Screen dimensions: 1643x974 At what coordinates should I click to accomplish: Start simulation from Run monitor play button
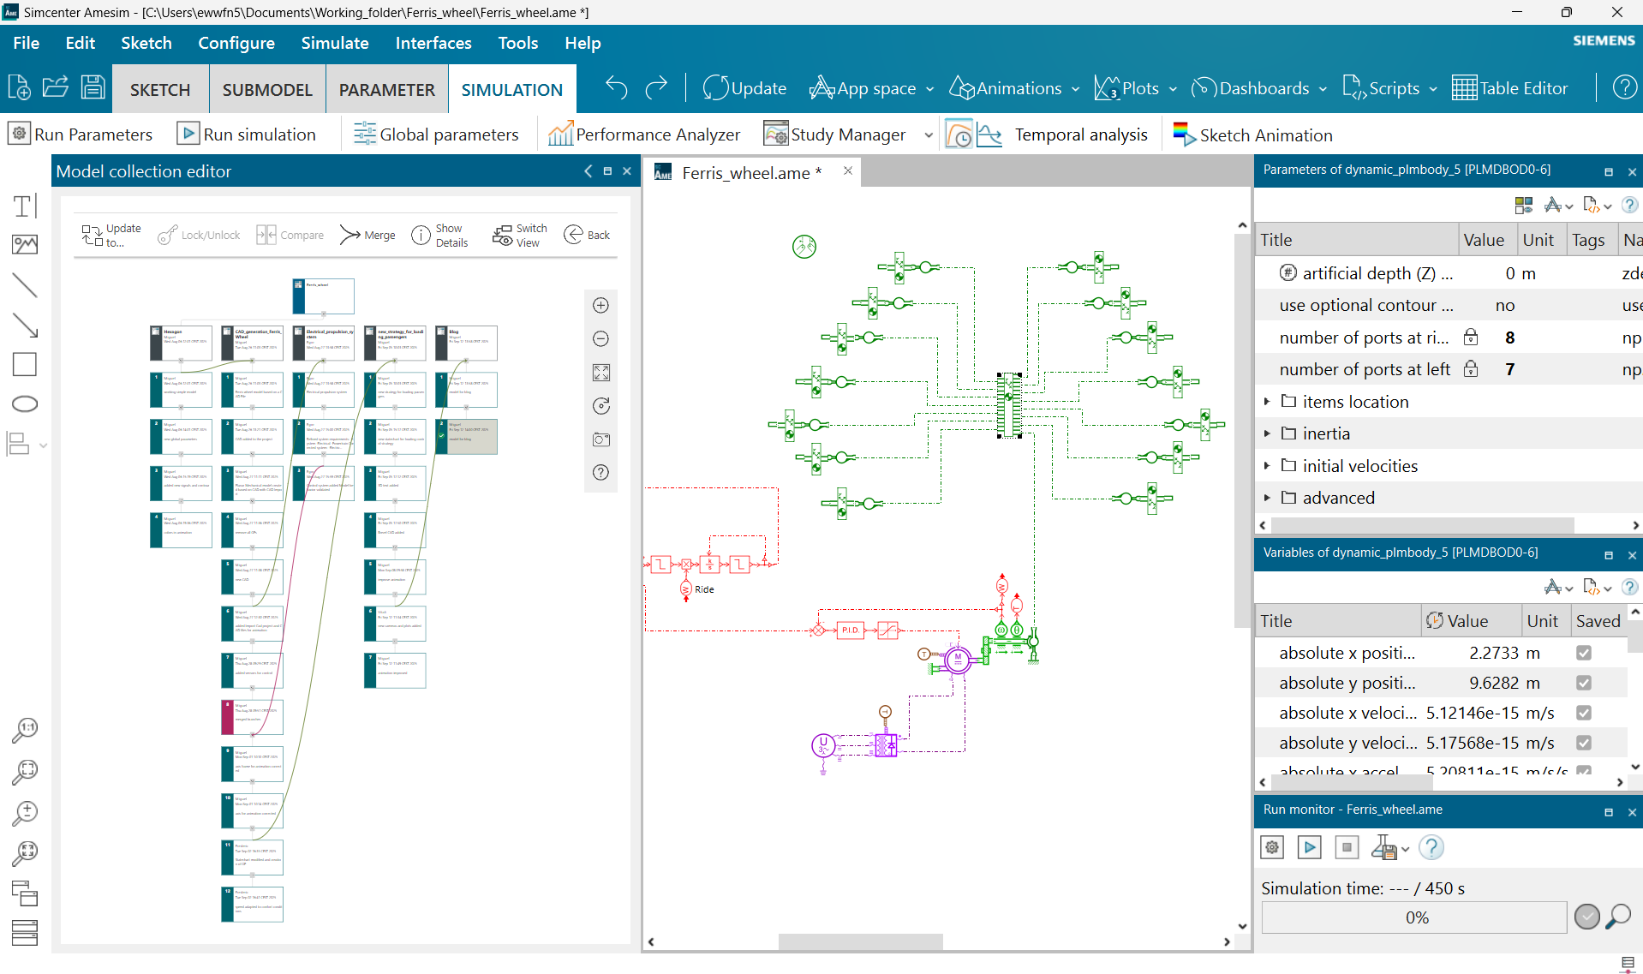[x=1309, y=847]
